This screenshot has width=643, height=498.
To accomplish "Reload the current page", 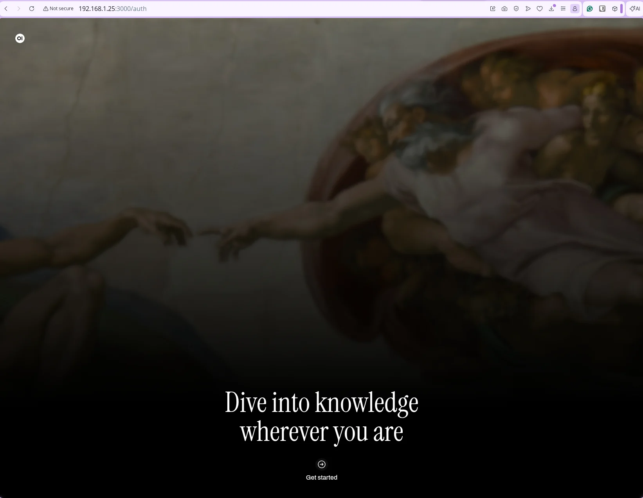I will (x=32, y=9).
